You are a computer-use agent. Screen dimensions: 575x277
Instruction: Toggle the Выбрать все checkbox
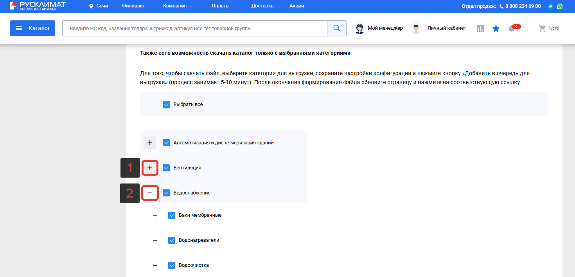pyautogui.click(x=167, y=104)
